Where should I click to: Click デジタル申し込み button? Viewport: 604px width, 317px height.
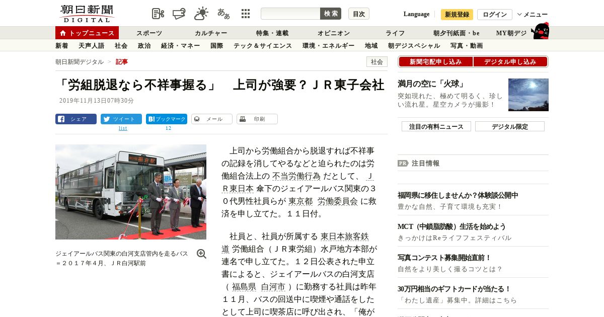[x=510, y=62]
